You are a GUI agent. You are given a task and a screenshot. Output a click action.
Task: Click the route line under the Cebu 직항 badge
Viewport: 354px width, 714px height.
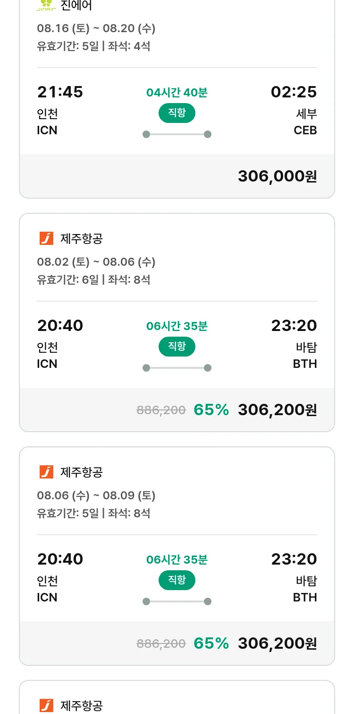(x=177, y=134)
